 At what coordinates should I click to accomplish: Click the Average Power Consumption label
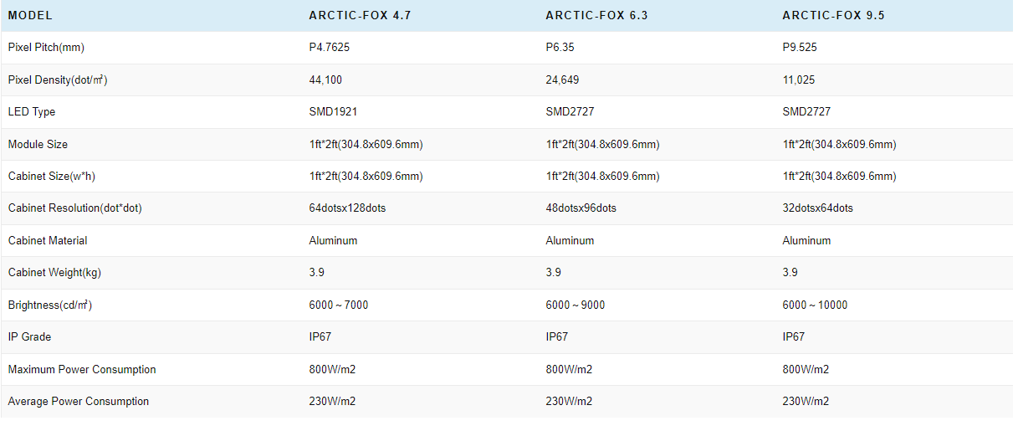click(x=79, y=401)
